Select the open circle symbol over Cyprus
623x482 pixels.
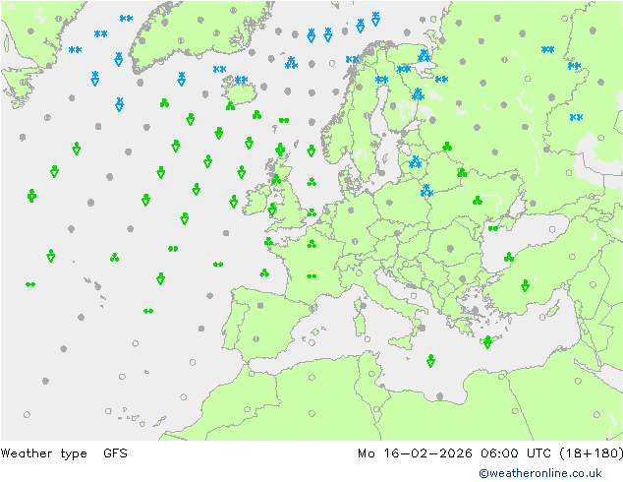click(x=542, y=317)
